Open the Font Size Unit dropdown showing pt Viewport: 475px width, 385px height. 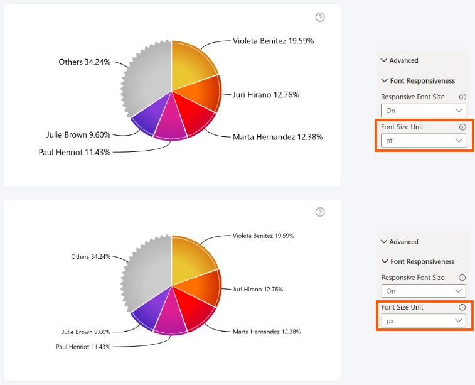(x=423, y=141)
